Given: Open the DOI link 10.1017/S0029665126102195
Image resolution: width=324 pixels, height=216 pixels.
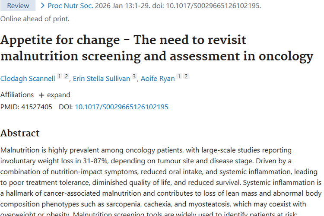Looking at the screenshot, I should [121, 107].
